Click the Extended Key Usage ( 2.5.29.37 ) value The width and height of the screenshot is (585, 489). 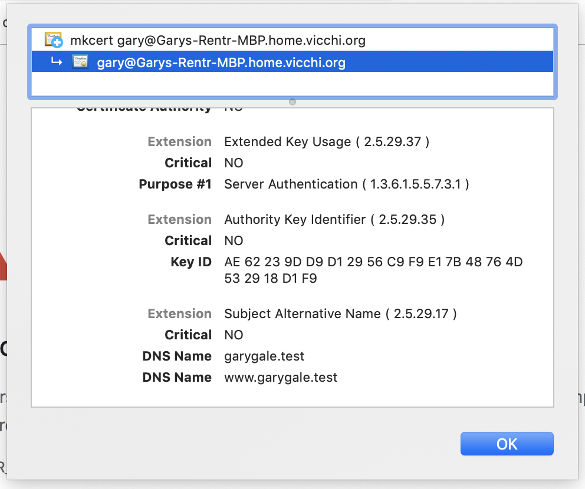[x=327, y=141]
